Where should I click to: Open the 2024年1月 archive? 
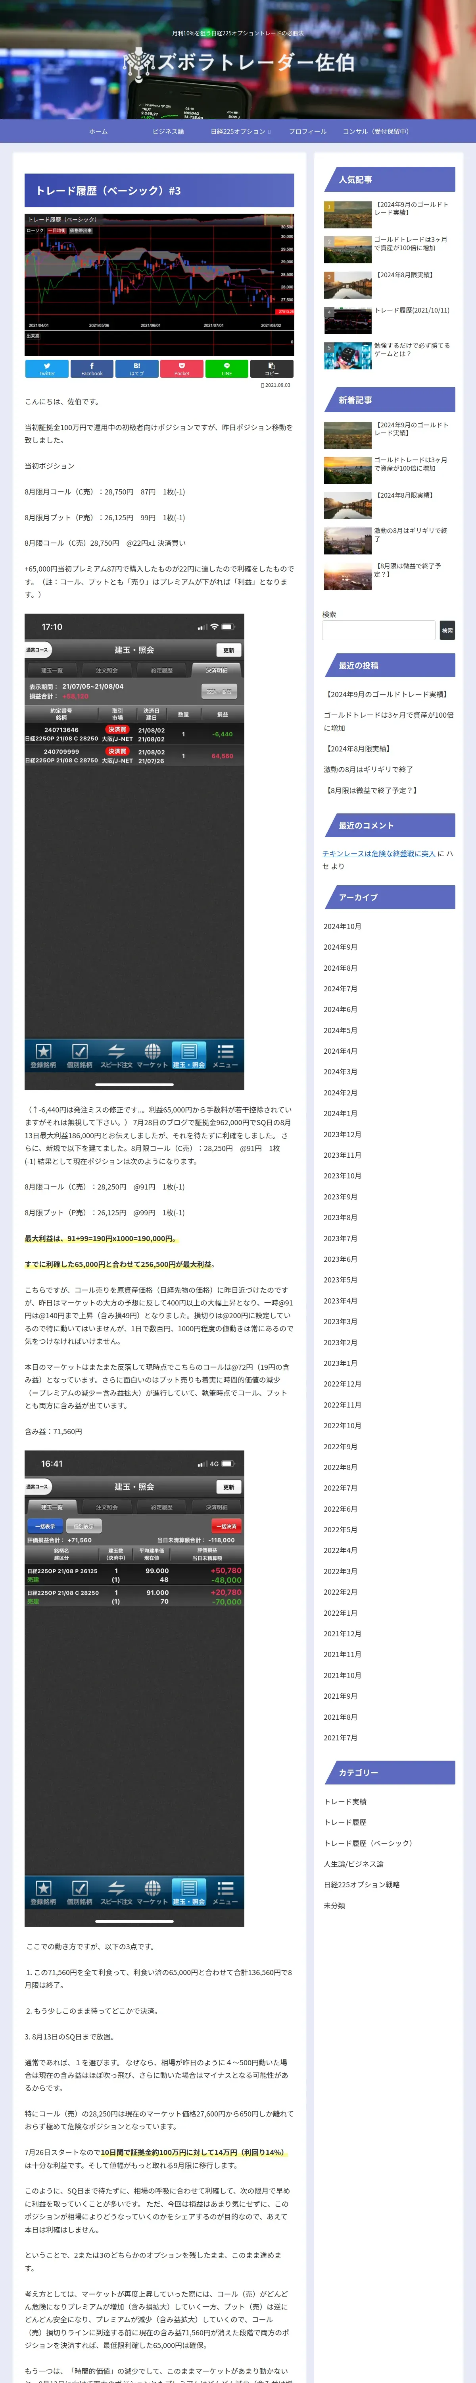pyautogui.click(x=340, y=1114)
